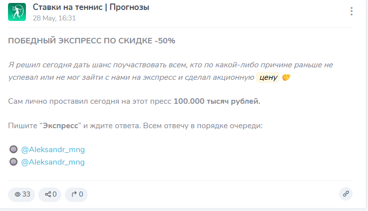368x211 pixels.
Task: Click the share nodes icon
Action: [48, 195]
